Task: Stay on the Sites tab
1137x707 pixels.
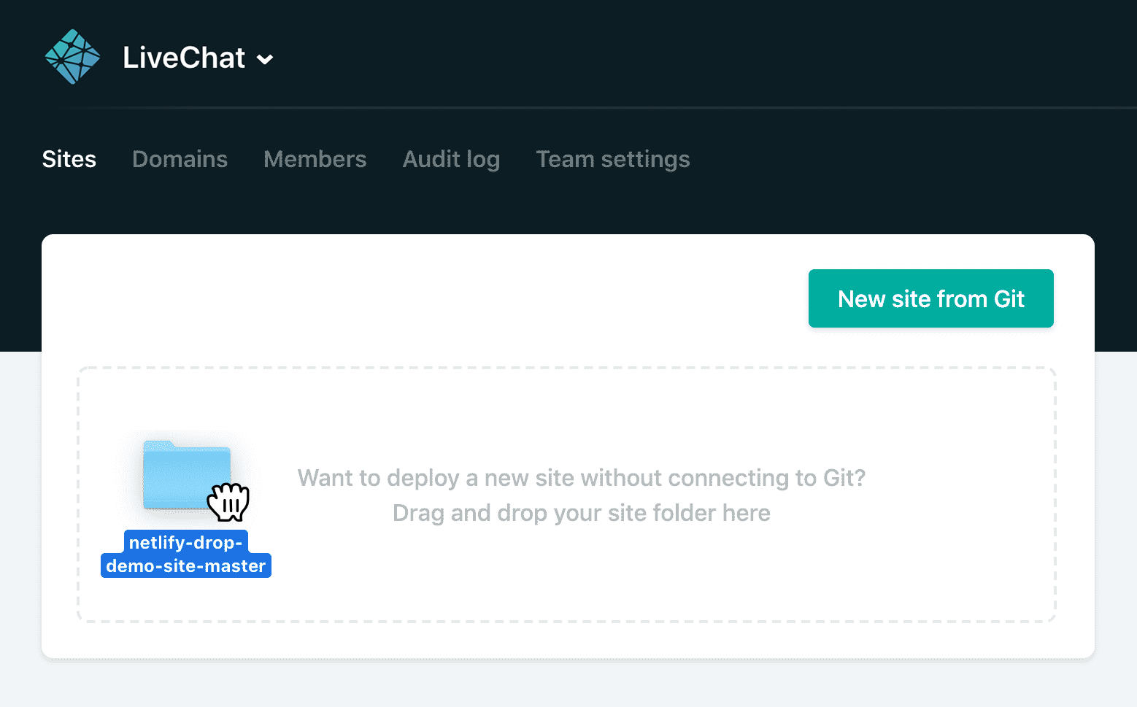Action: [x=69, y=159]
